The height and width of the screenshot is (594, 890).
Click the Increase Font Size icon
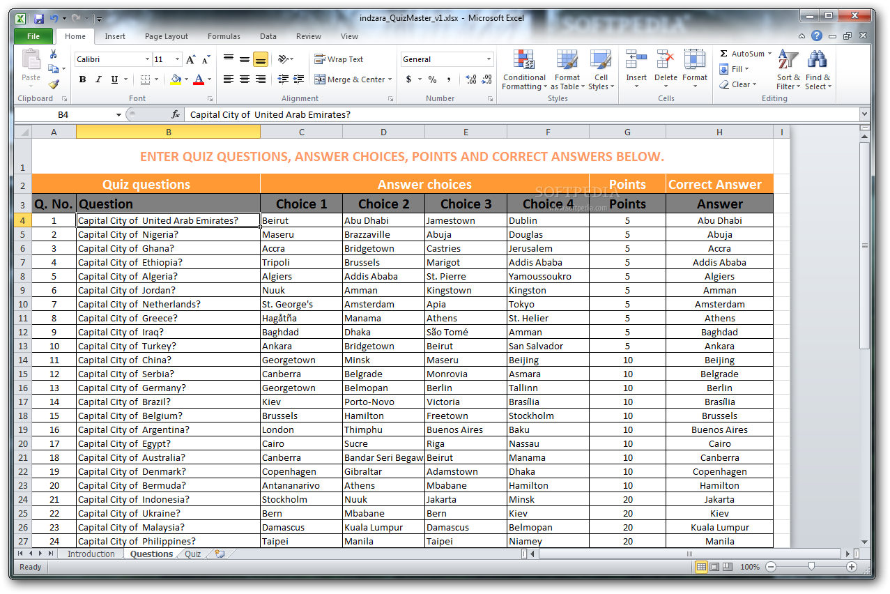(x=191, y=60)
